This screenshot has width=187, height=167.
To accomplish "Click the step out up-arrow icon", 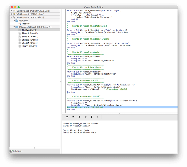I will (x=98, y=117).
